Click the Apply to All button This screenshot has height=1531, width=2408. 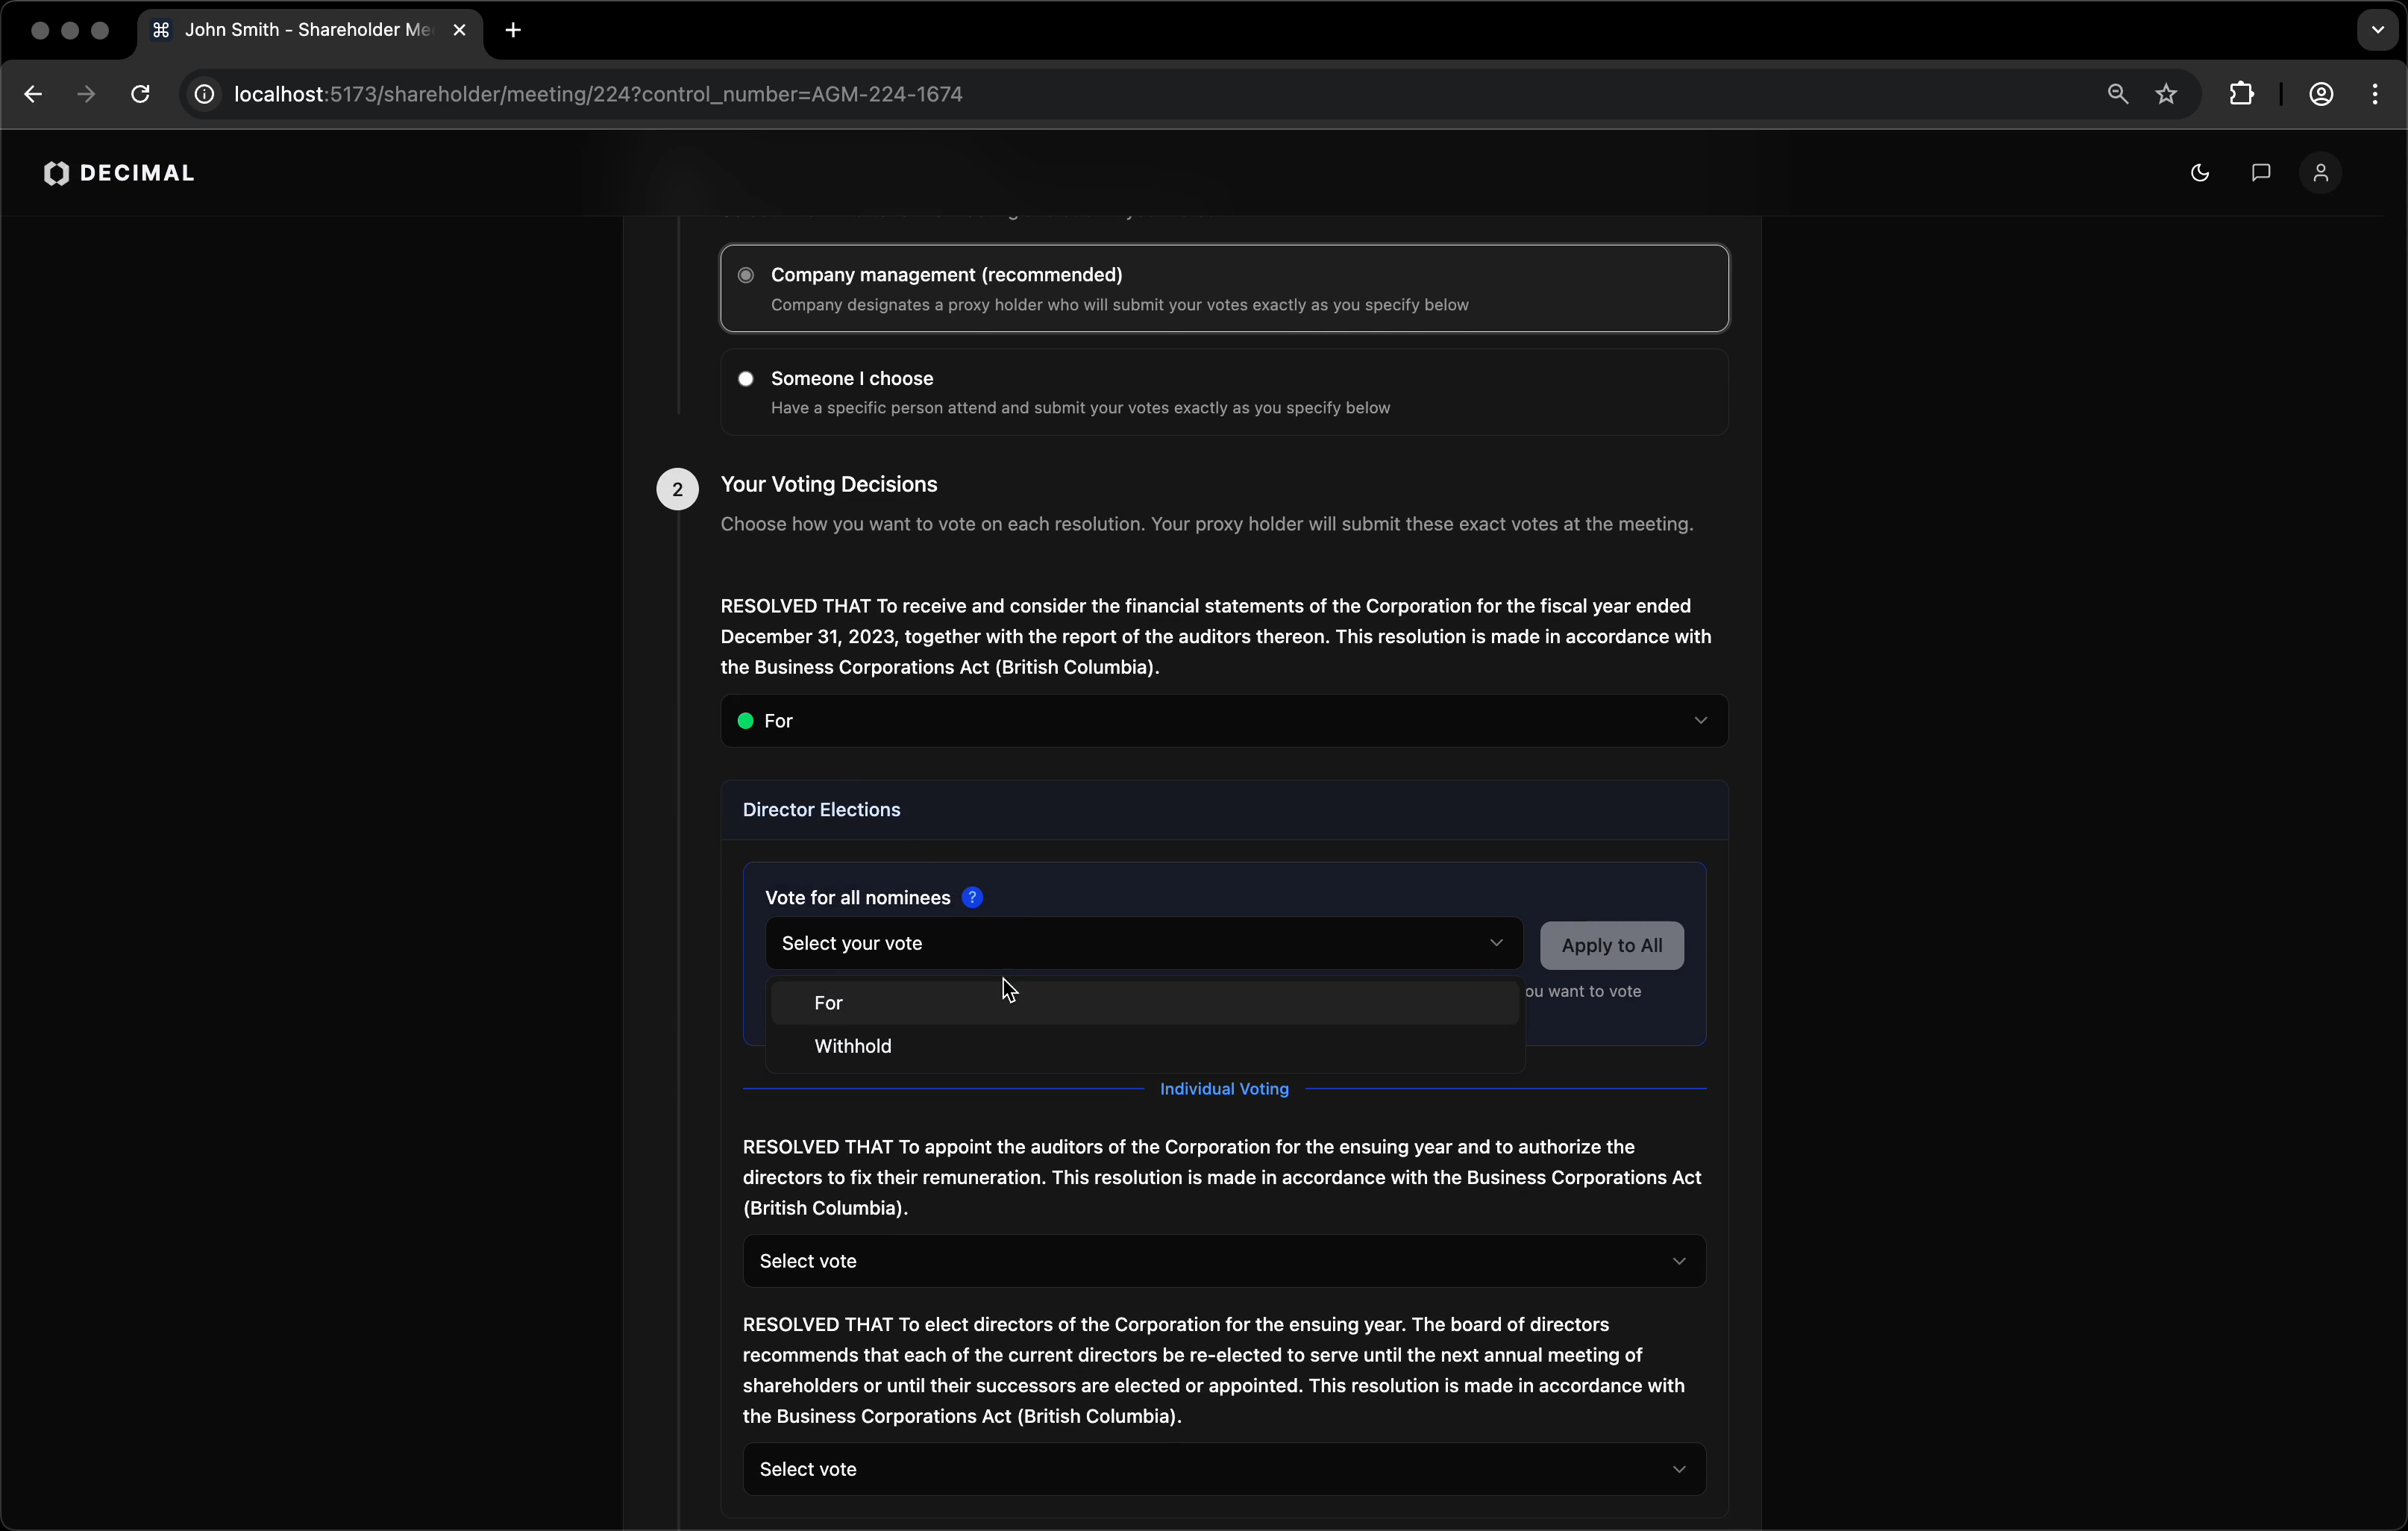(1611, 945)
